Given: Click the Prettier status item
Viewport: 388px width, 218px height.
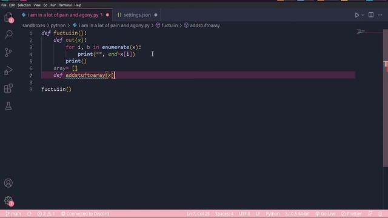Looking at the screenshot, I should point(351,214).
